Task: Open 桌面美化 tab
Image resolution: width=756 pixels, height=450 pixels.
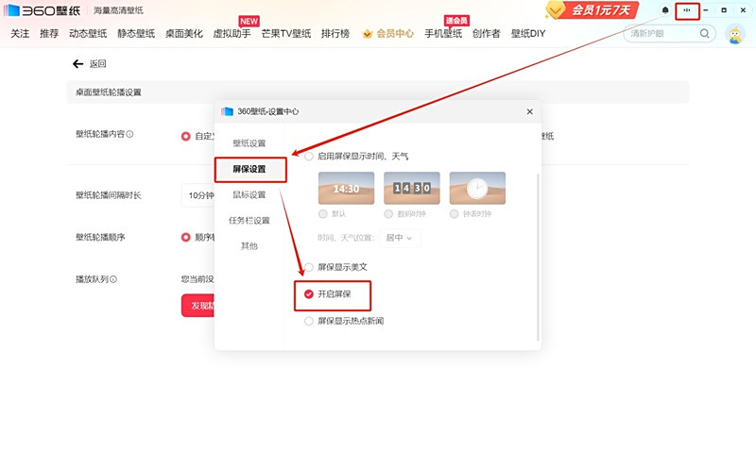Action: 184,34
